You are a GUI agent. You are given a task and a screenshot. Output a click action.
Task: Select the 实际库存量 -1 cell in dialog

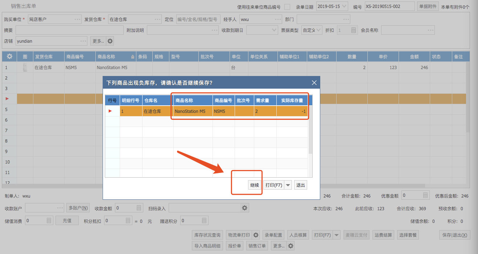(x=292, y=111)
